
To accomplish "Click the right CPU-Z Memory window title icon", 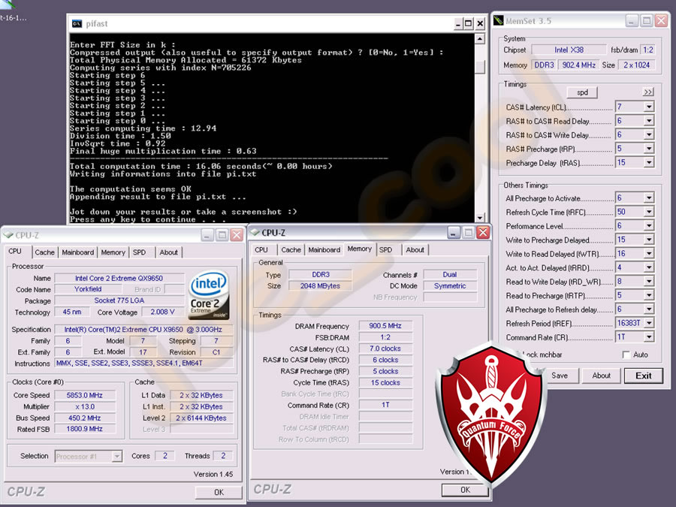I will (255, 232).
